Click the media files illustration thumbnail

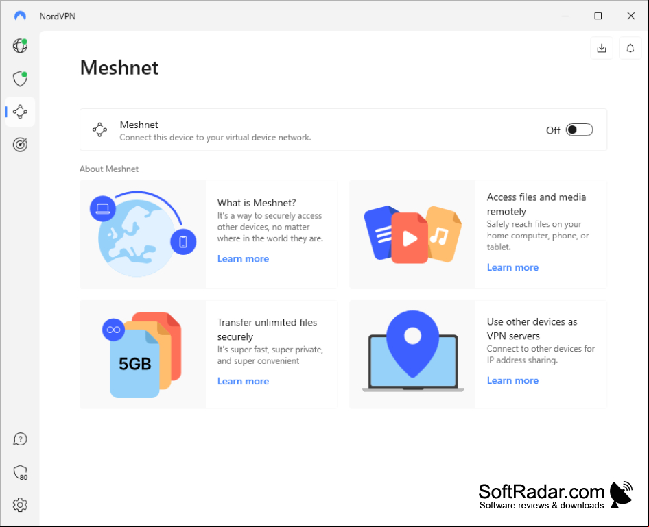412,234
